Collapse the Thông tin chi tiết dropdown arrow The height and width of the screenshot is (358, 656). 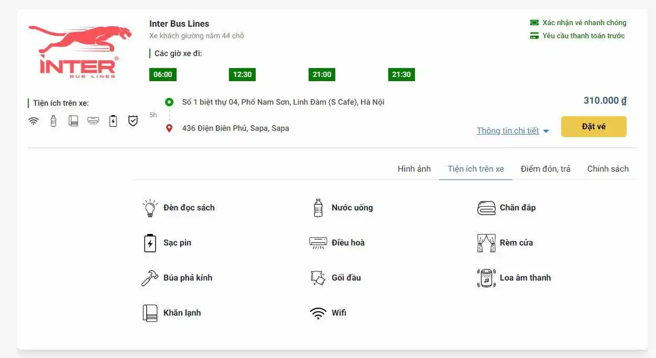click(x=546, y=131)
